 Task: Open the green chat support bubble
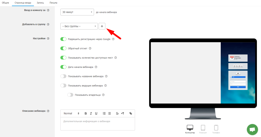point(252,130)
